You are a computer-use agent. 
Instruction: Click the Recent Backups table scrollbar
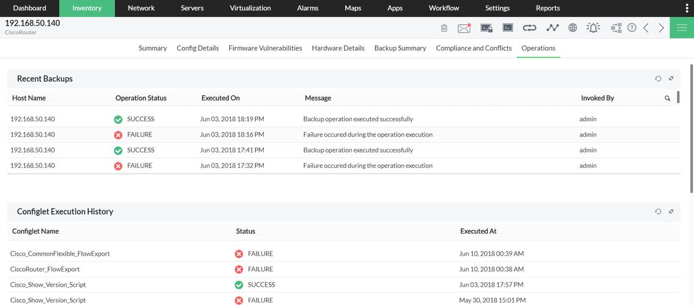(678, 98)
